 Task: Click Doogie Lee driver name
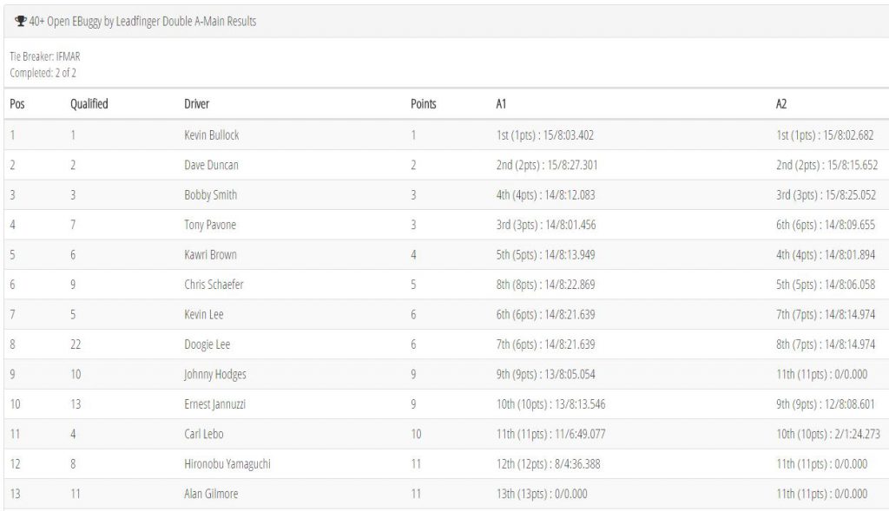click(207, 344)
